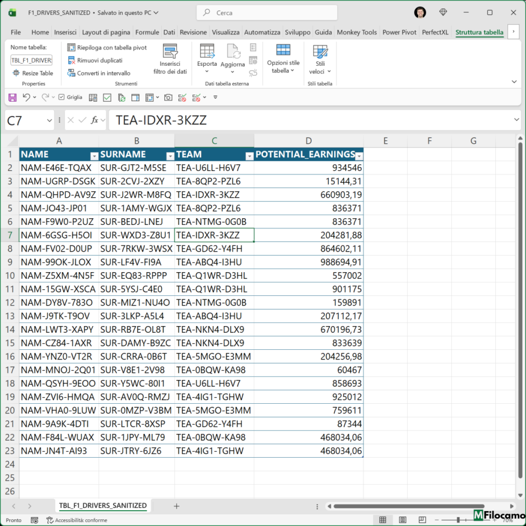Click the Esporta table icon

[x=207, y=51]
